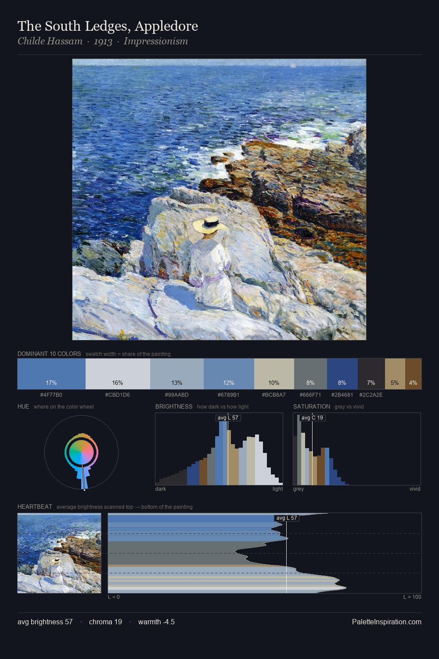Image resolution: width=439 pixels, height=659 pixels.
Task: Click the 'DOMINANT 10 COLORS' heading
Action: [49, 354]
